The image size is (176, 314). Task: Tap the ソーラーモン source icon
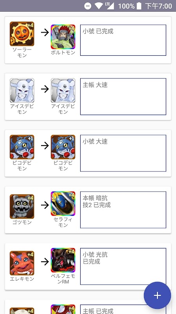point(22,34)
